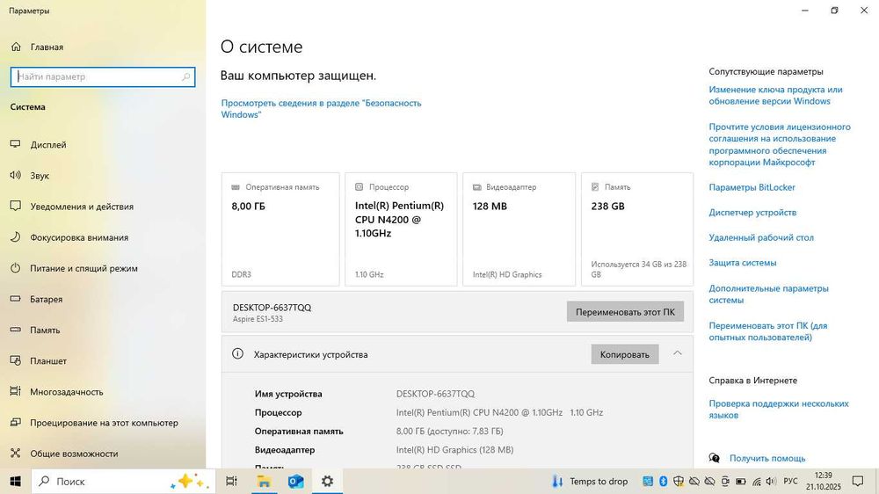The height and width of the screenshot is (494, 879).
Task: Open Дополнительные параметры системы link
Action: (x=768, y=294)
